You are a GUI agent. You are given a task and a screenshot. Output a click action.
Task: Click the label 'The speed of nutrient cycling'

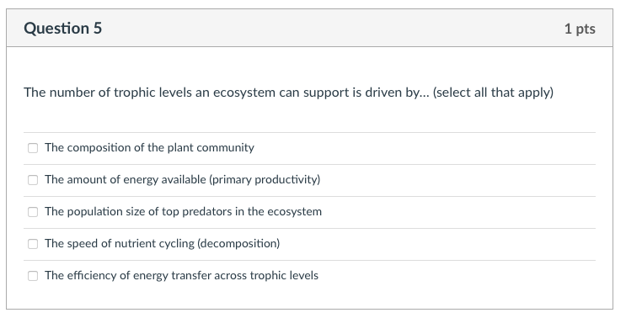pos(120,243)
